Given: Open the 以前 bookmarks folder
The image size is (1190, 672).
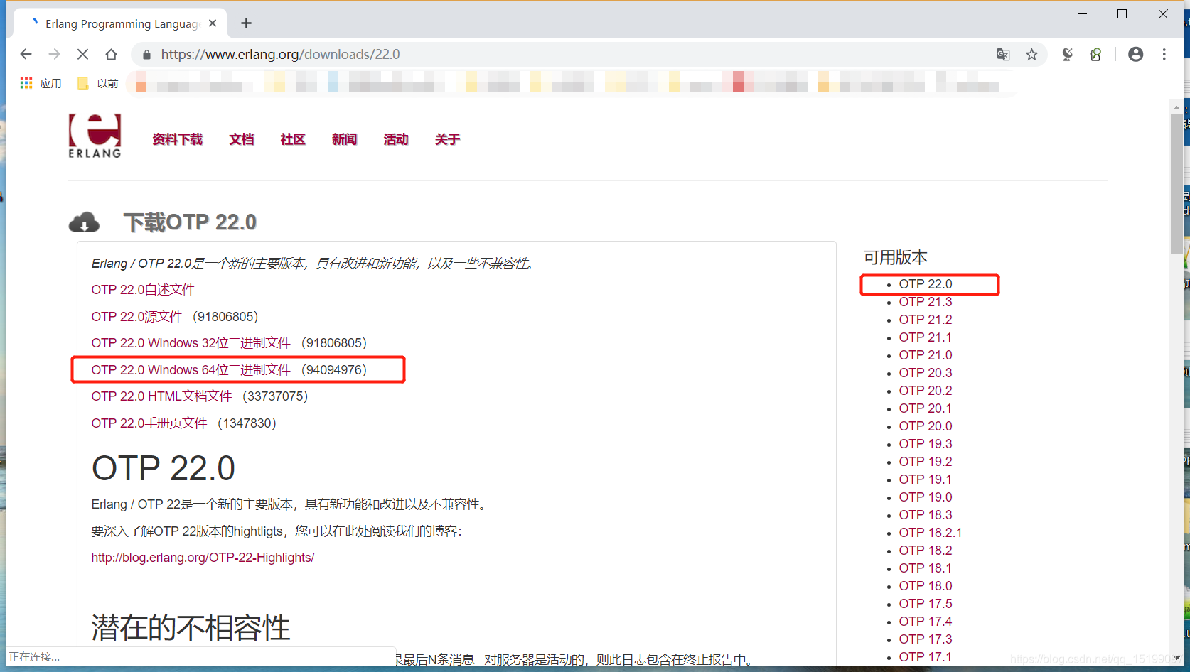Looking at the screenshot, I should pos(98,83).
